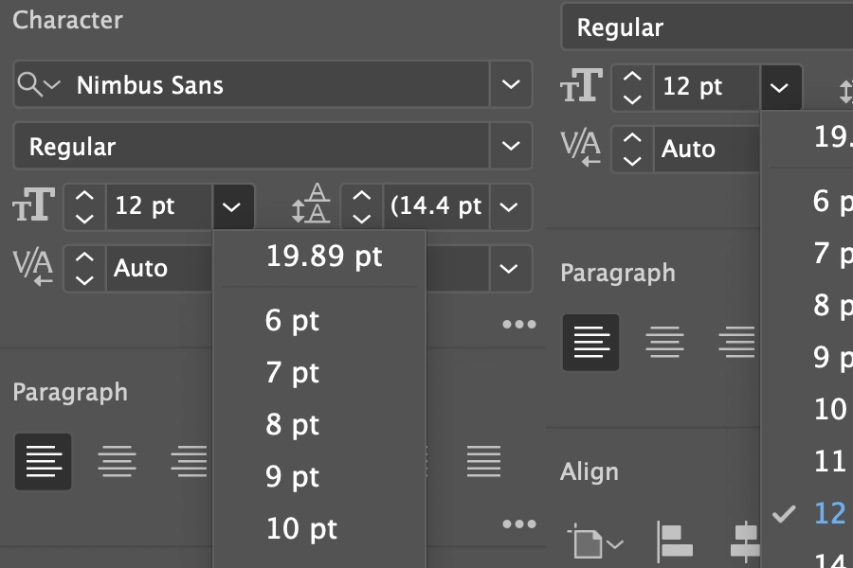Click the 12 pt size field beside the leading control
Screen dimensions: 853x568
pos(159,206)
